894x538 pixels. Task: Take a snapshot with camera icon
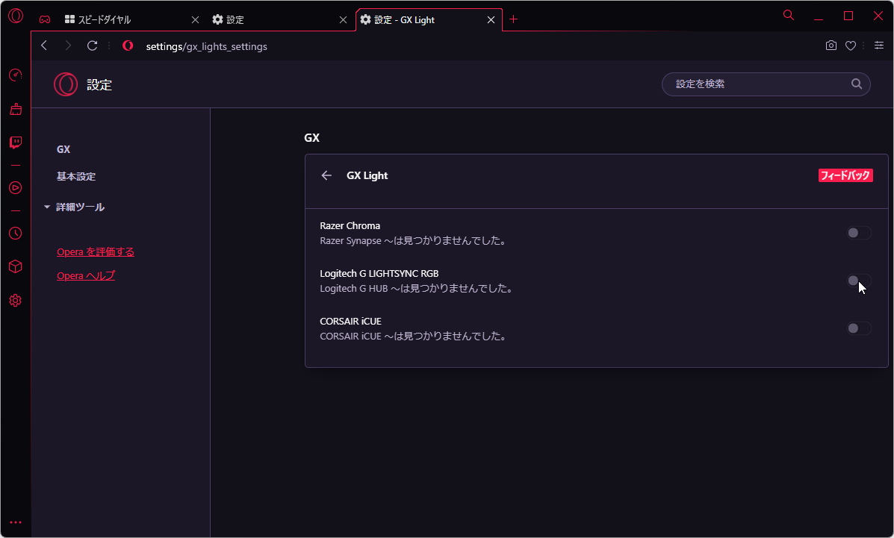(831, 46)
